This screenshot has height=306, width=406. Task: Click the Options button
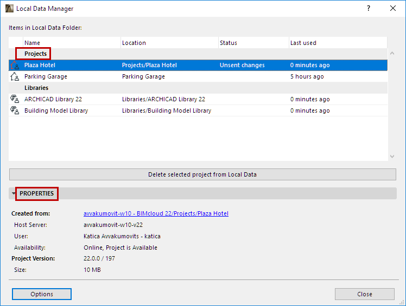point(42,294)
